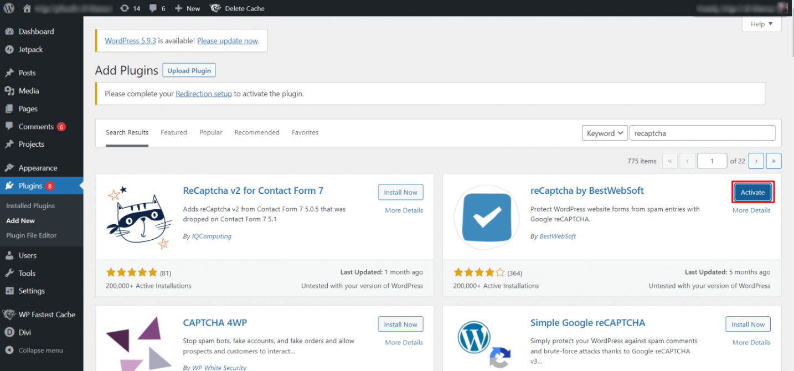This screenshot has height=371, width=794.
Task: Collapse the admin sidebar menu
Action: [42, 351]
